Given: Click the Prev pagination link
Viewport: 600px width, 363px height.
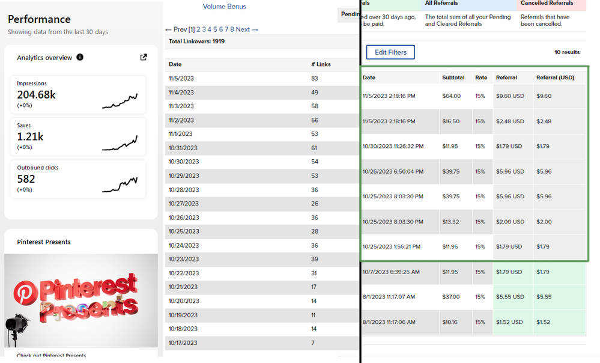Looking at the screenshot, I should [x=176, y=29].
